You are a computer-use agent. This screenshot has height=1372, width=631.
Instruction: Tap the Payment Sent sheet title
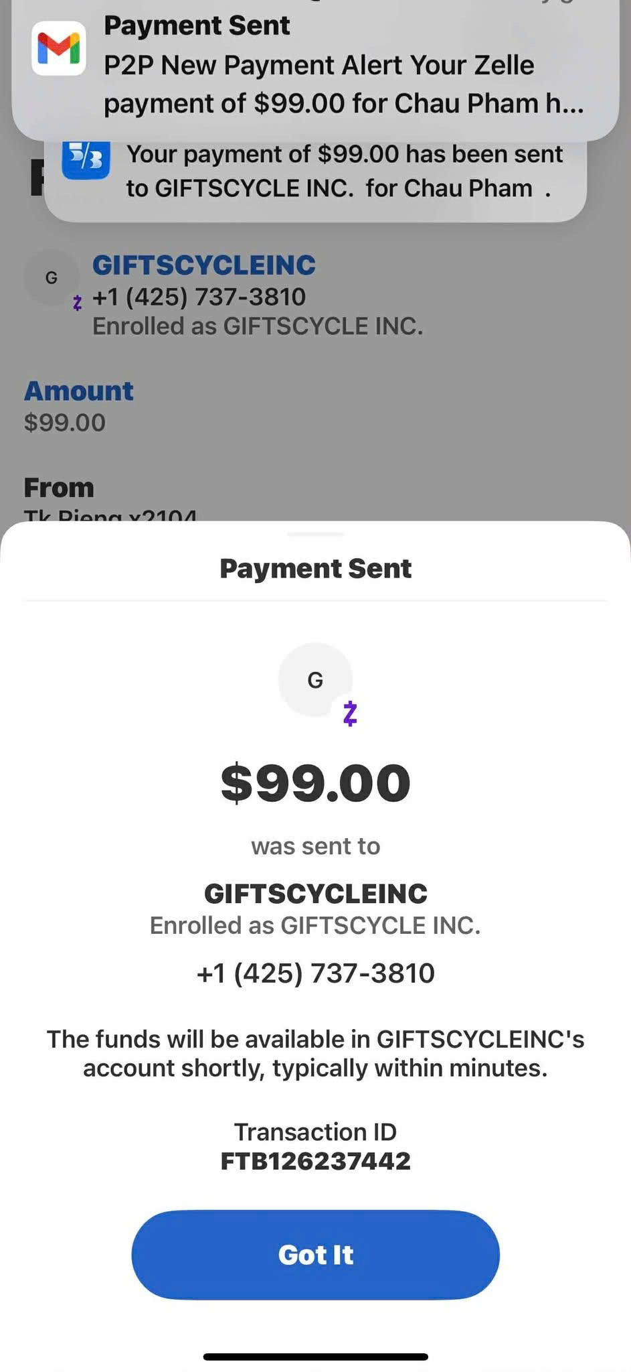315,569
